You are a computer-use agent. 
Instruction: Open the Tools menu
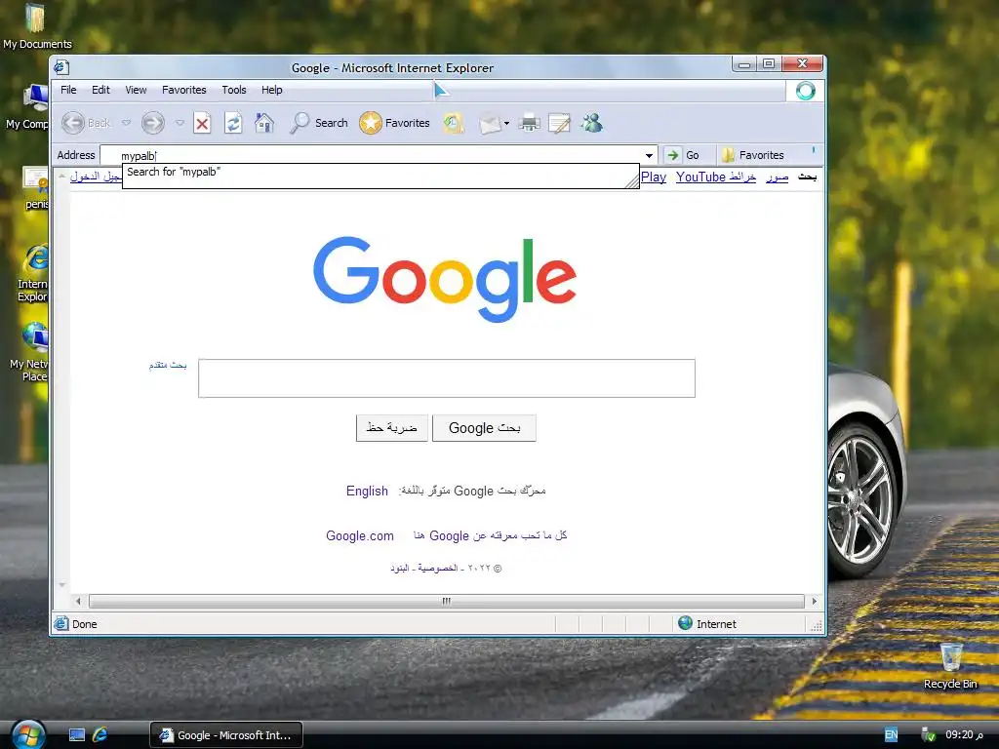(234, 90)
